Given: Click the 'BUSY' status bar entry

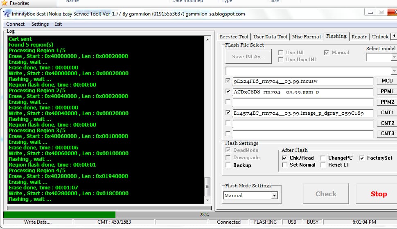Looking at the screenshot, I should [x=313, y=222].
